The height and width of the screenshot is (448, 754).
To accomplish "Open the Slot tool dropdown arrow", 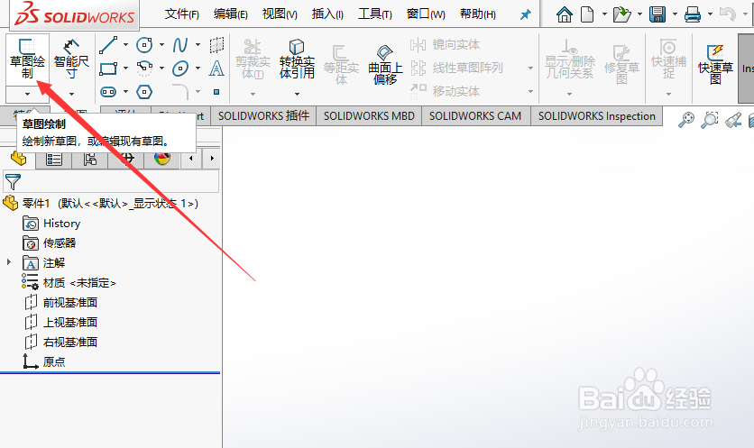I will 125,91.
